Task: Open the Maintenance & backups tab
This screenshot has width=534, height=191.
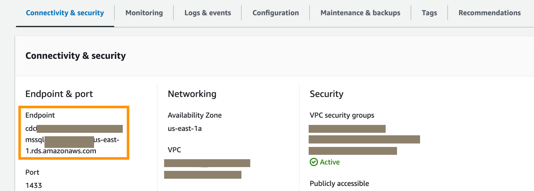Action: (360, 13)
